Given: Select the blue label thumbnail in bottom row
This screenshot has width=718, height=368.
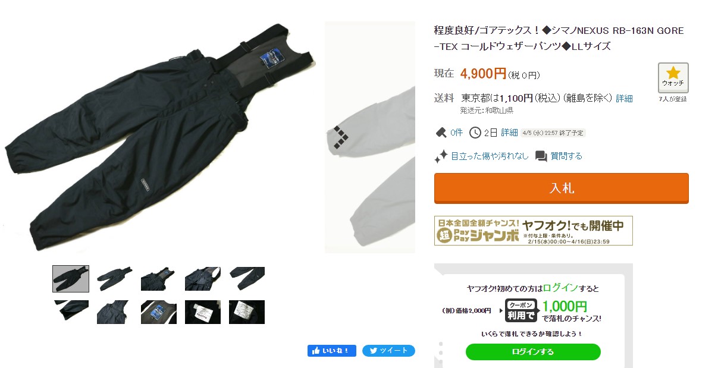Looking at the screenshot, I should click(x=159, y=312).
